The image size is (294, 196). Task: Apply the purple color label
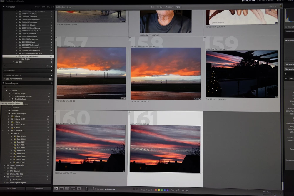pyautogui.click(x=168, y=190)
